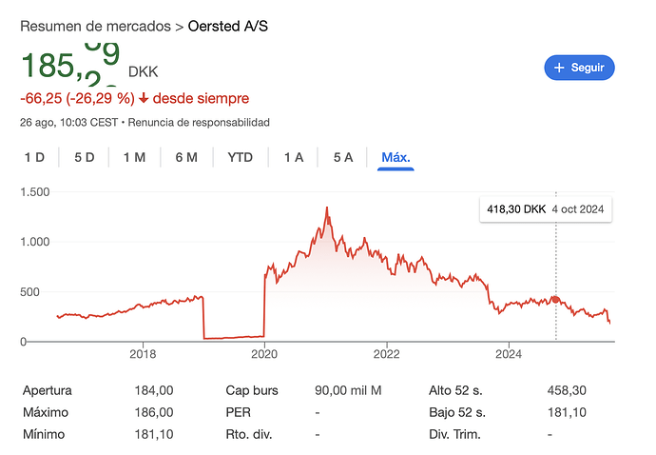Click the red down arrow beside the percentage change
This screenshot has width=656, height=455.
[x=143, y=98]
